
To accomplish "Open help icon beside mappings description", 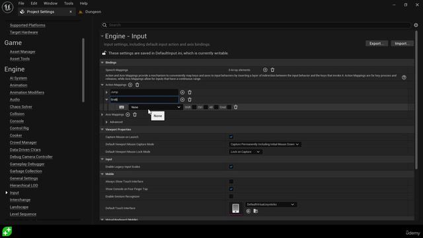I will [404, 77].
